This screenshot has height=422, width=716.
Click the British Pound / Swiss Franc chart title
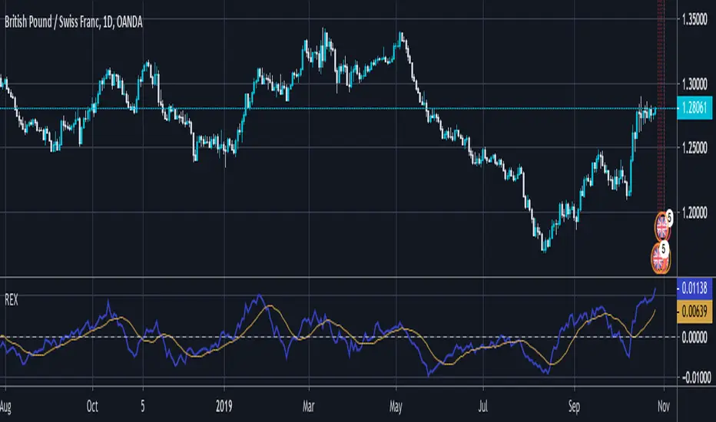[x=74, y=21]
